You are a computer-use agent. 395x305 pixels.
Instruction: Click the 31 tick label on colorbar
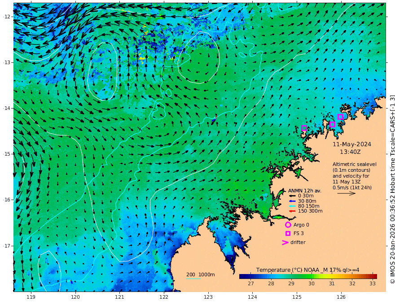pos(332,283)
